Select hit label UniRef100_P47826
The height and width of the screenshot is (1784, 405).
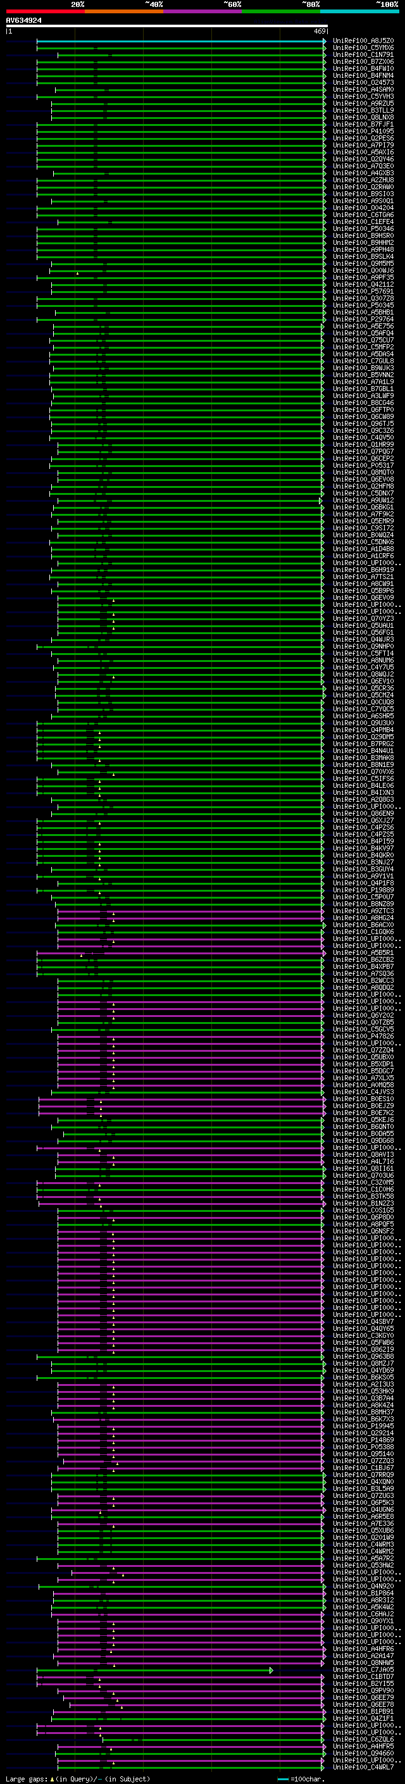[363, 1036]
